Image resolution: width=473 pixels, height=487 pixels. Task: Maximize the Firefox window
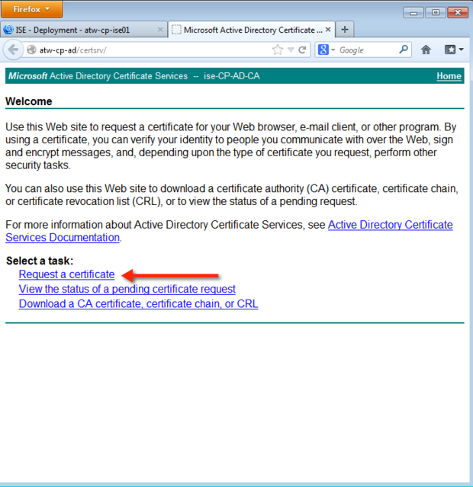tap(436, 13)
